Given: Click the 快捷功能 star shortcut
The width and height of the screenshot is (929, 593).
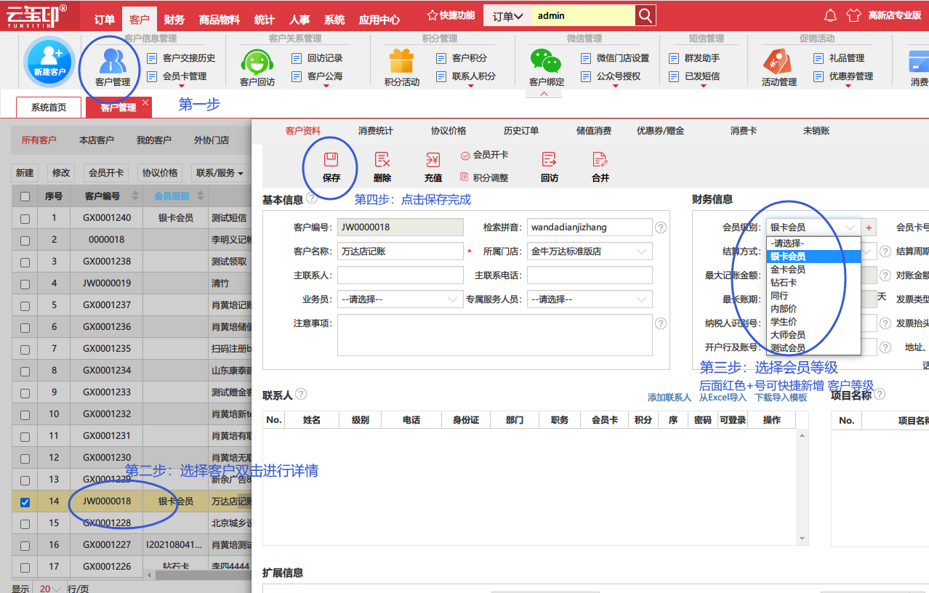Looking at the screenshot, I should pyautogui.click(x=451, y=15).
